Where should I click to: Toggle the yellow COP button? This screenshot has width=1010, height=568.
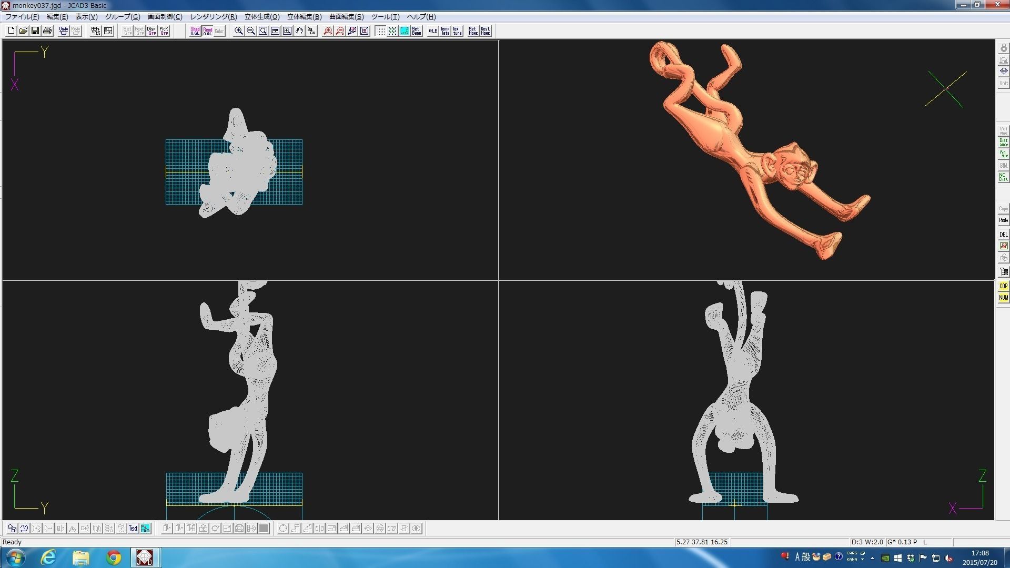click(1003, 286)
